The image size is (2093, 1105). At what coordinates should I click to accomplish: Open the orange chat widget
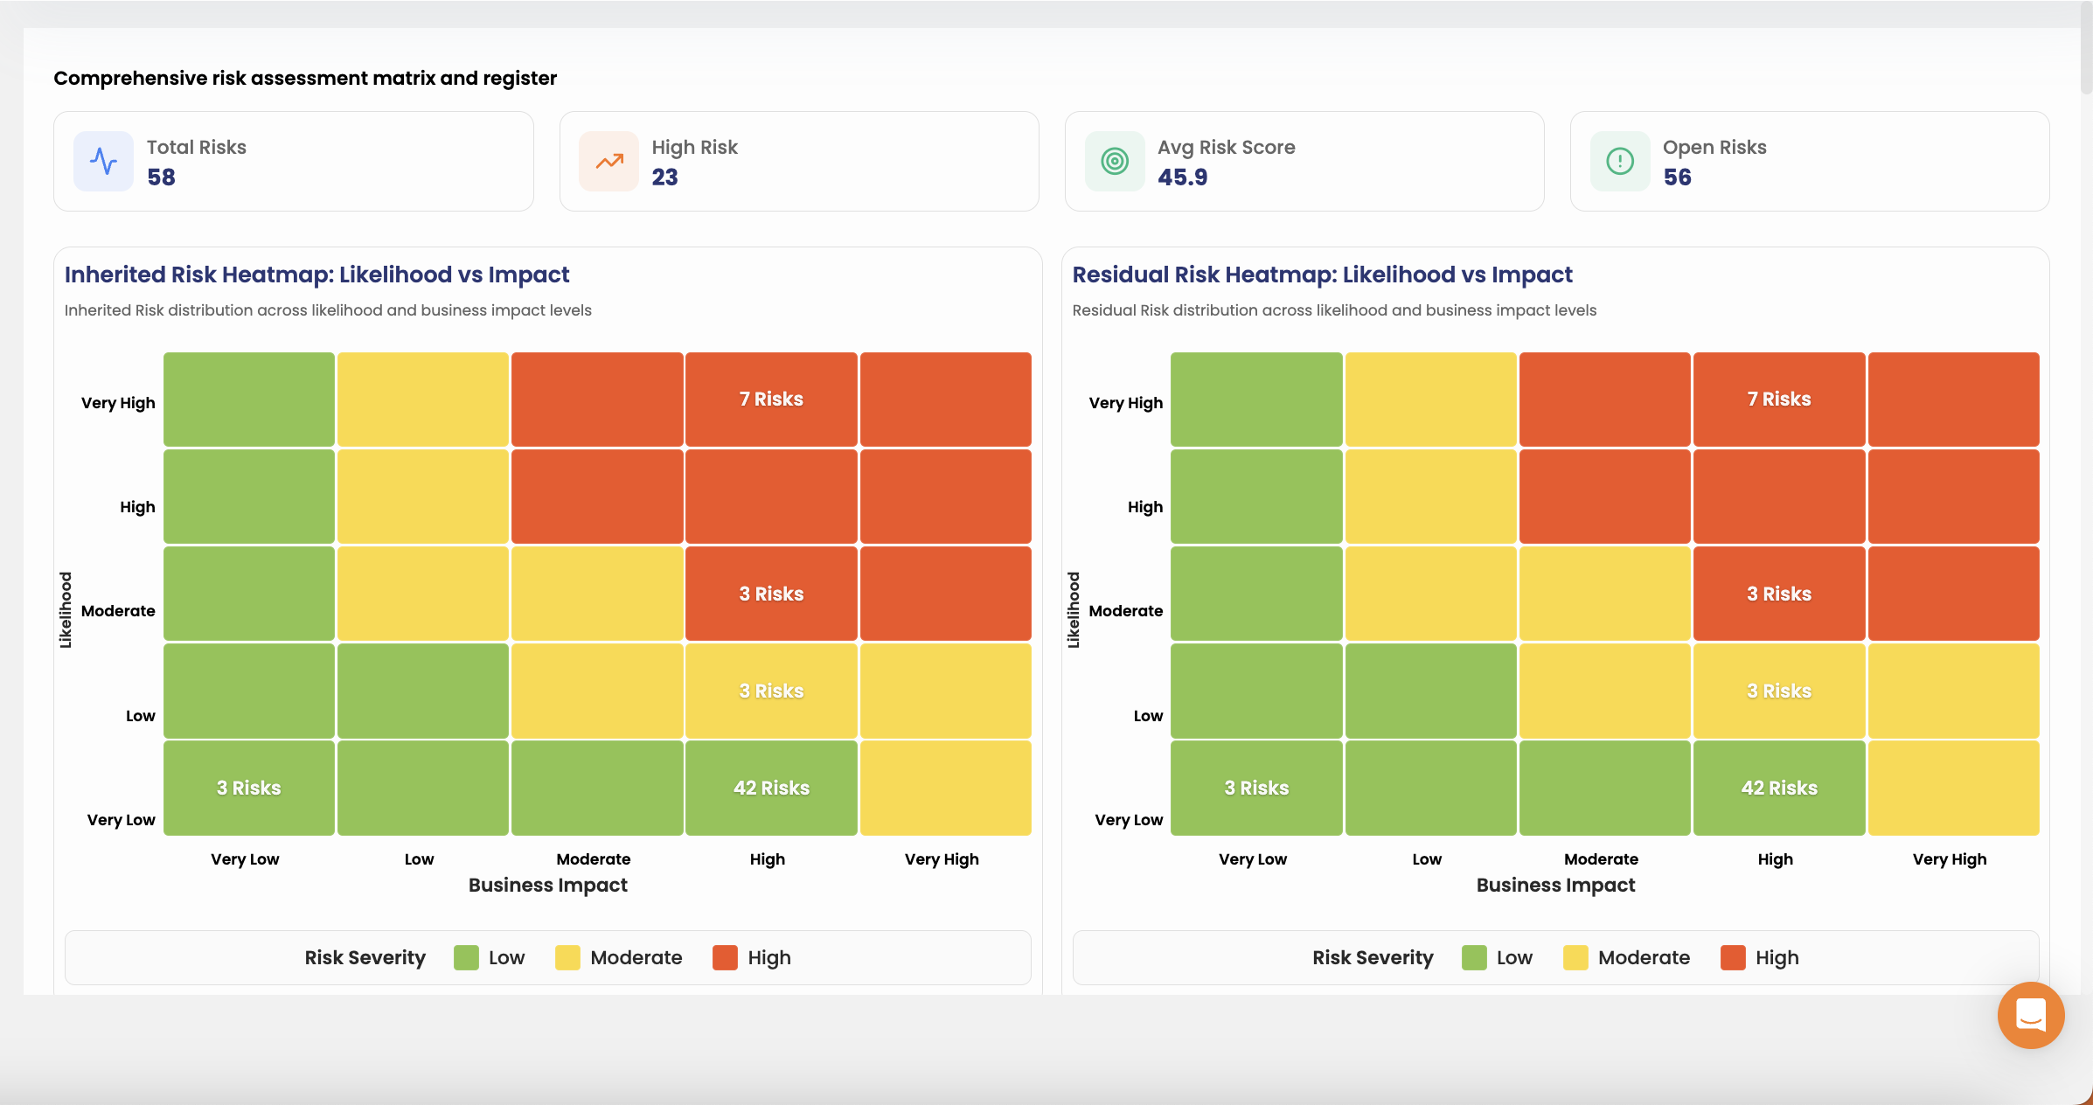(2030, 1015)
